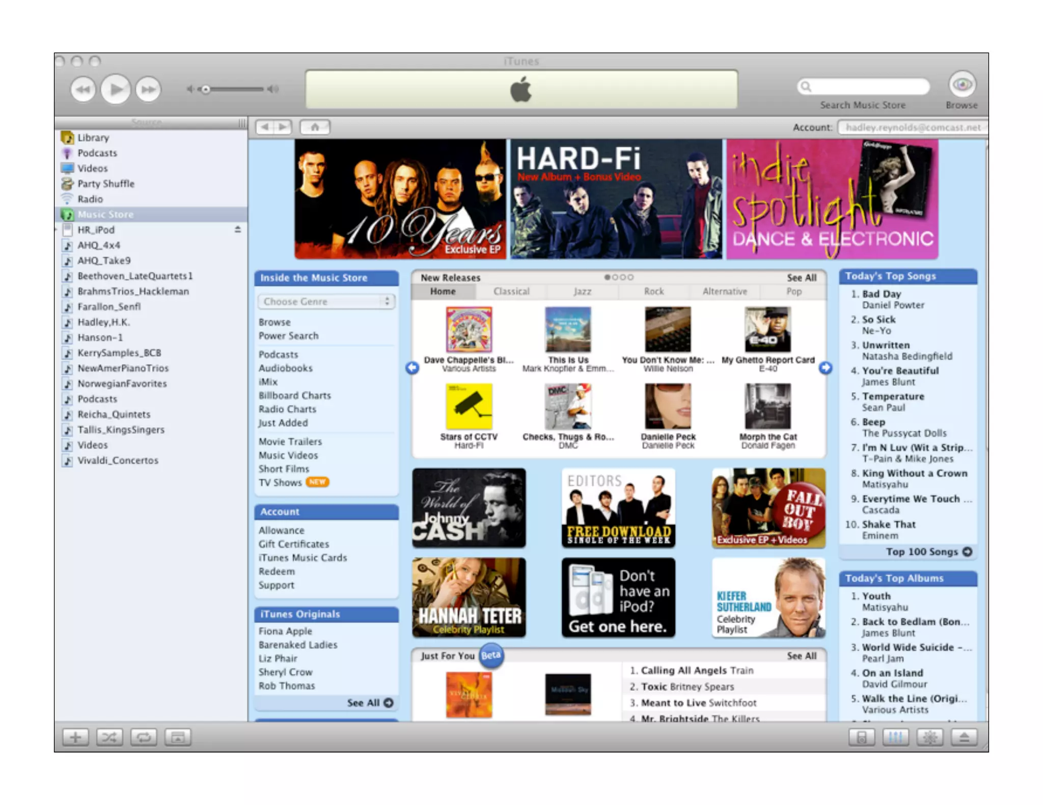The width and height of the screenshot is (1043, 805).
Task: Click the eject disc button at bottom right
Action: [964, 737]
